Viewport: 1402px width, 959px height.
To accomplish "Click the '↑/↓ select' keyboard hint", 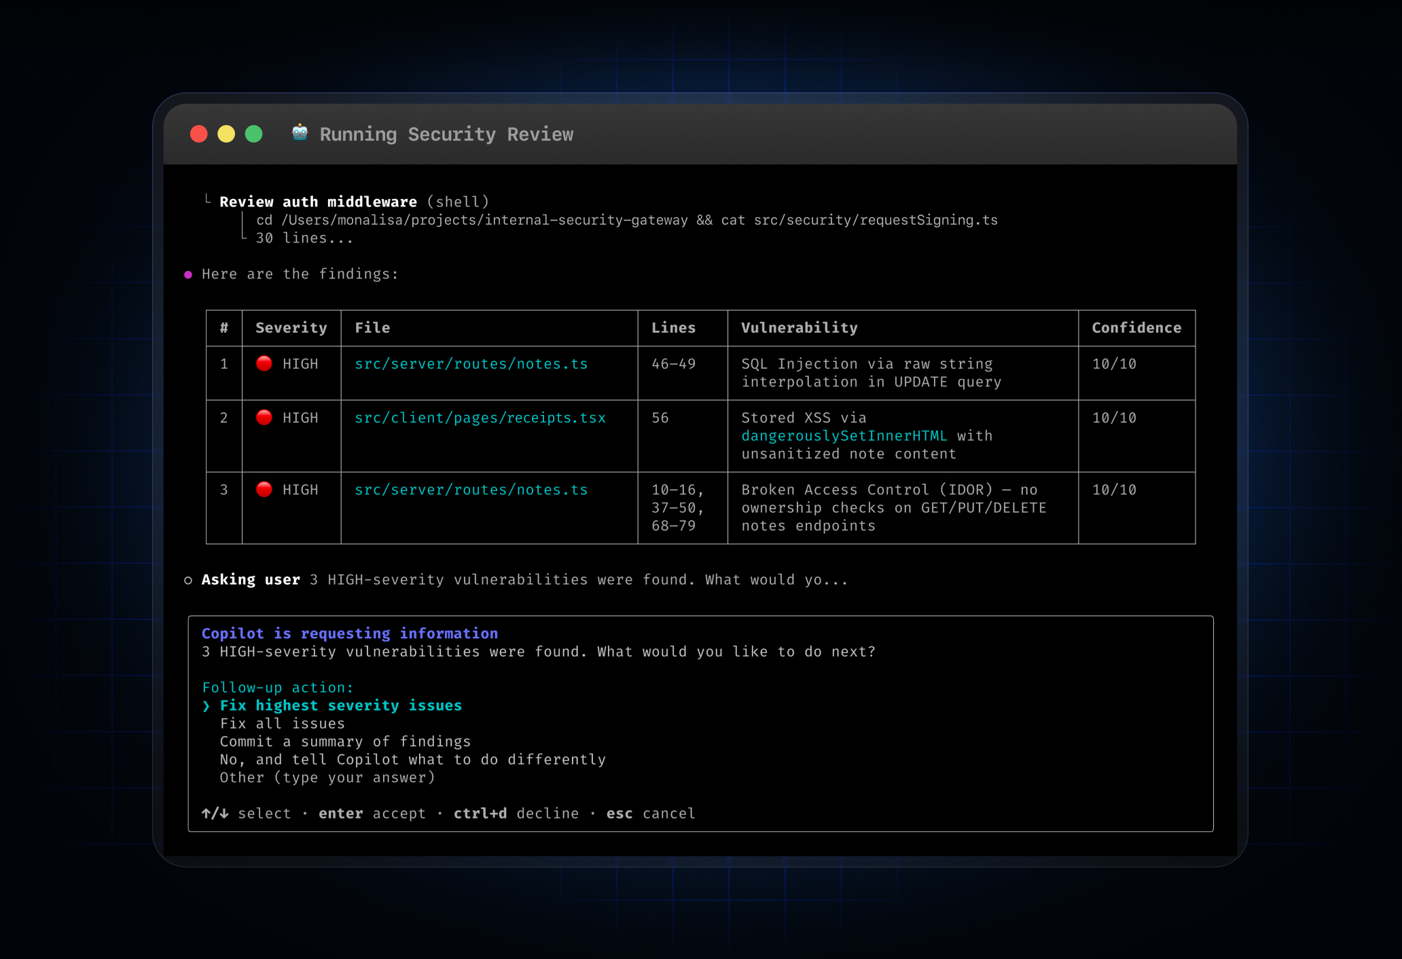I will pos(246,814).
